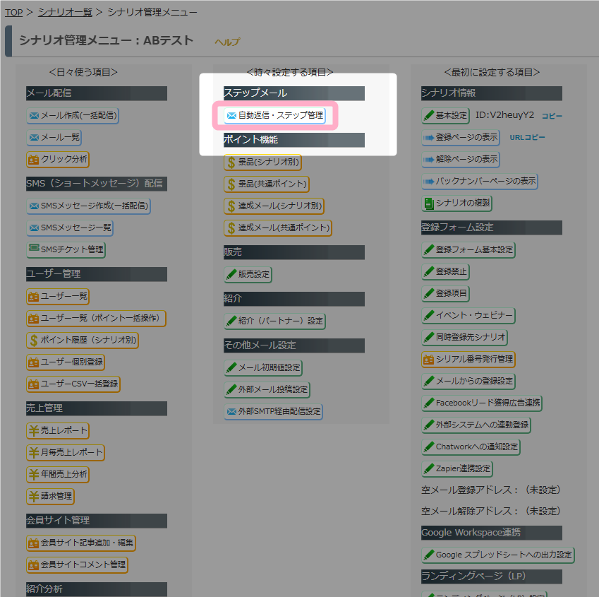Open ユーザー一覧 button

58,297
